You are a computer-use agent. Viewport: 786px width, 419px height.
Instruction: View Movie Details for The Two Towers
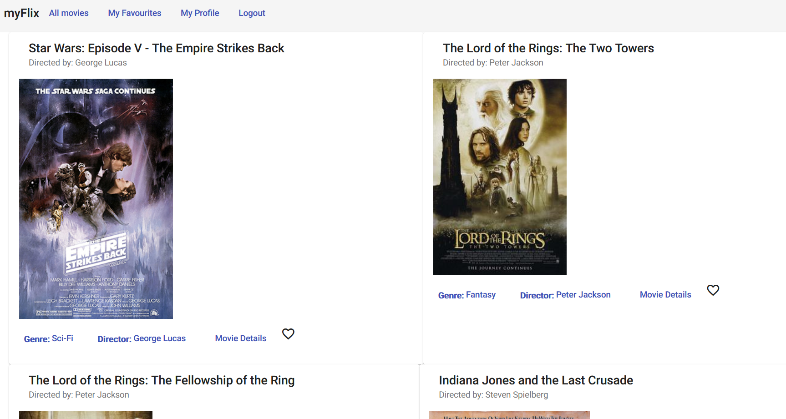click(x=665, y=294)
